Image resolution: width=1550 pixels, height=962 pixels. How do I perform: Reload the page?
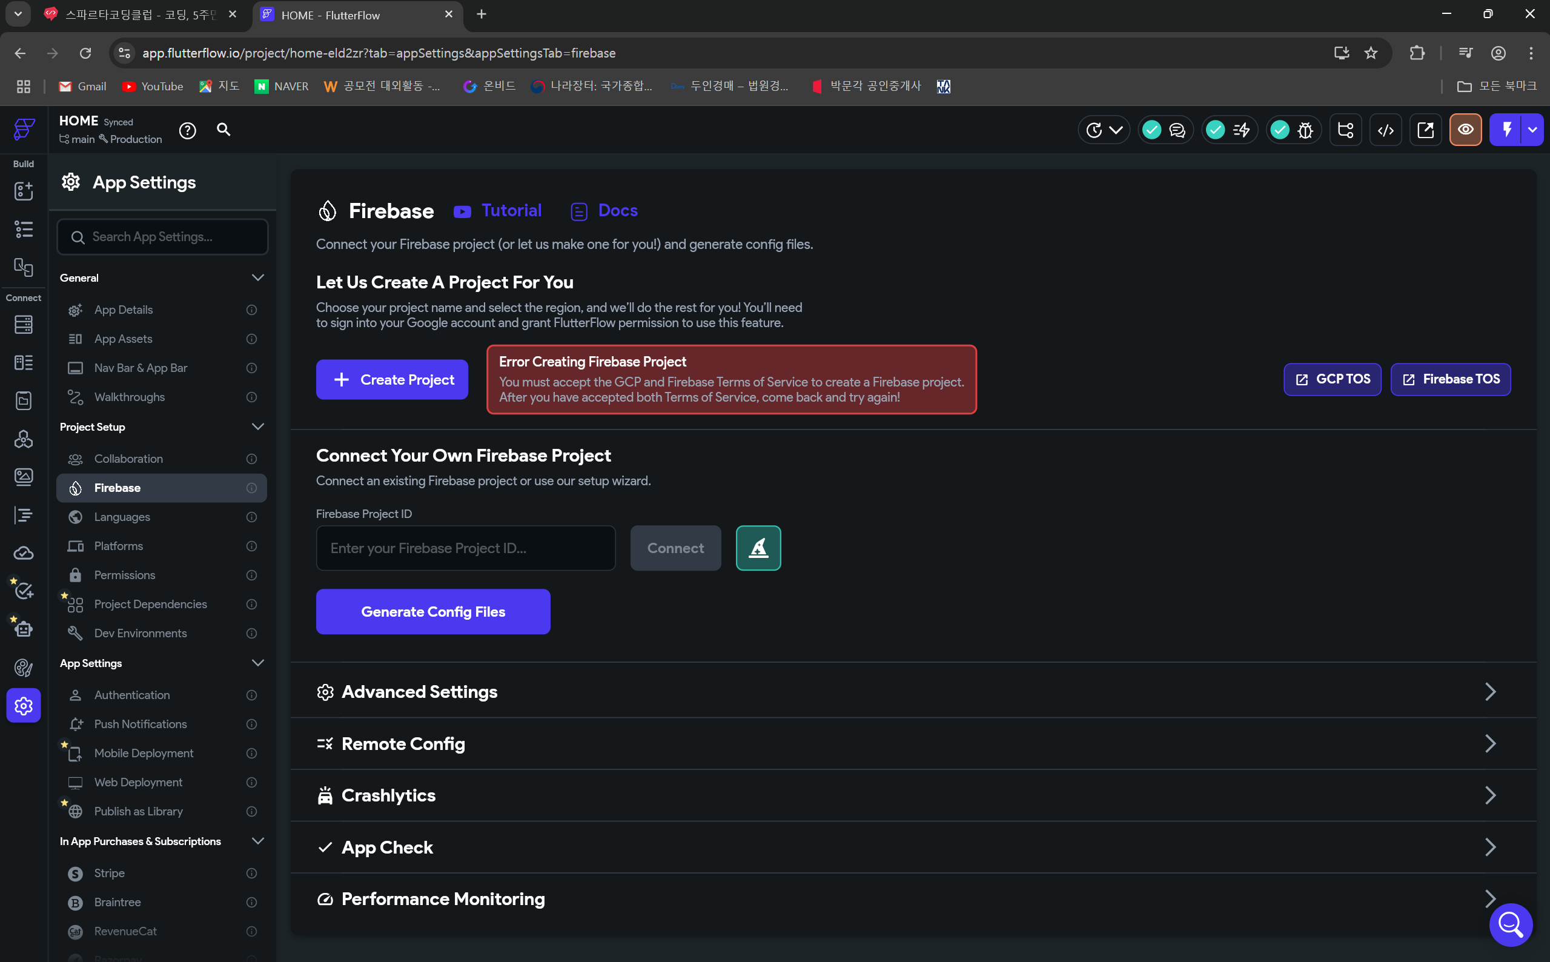click(x=85, y=53)
